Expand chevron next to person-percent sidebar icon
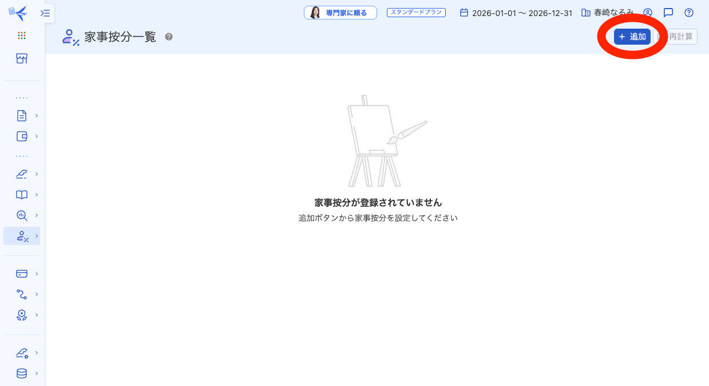The width and height of the screenshot is (709, 386). [x=37, y=236]
